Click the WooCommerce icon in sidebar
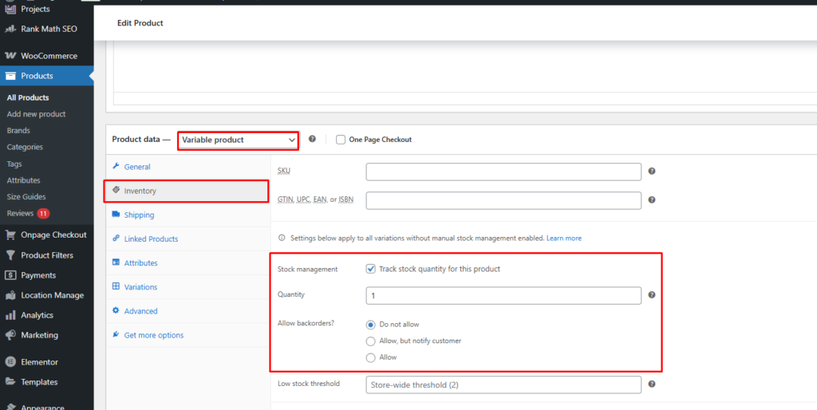The image size is (817, 410). (x=10, y=56)
